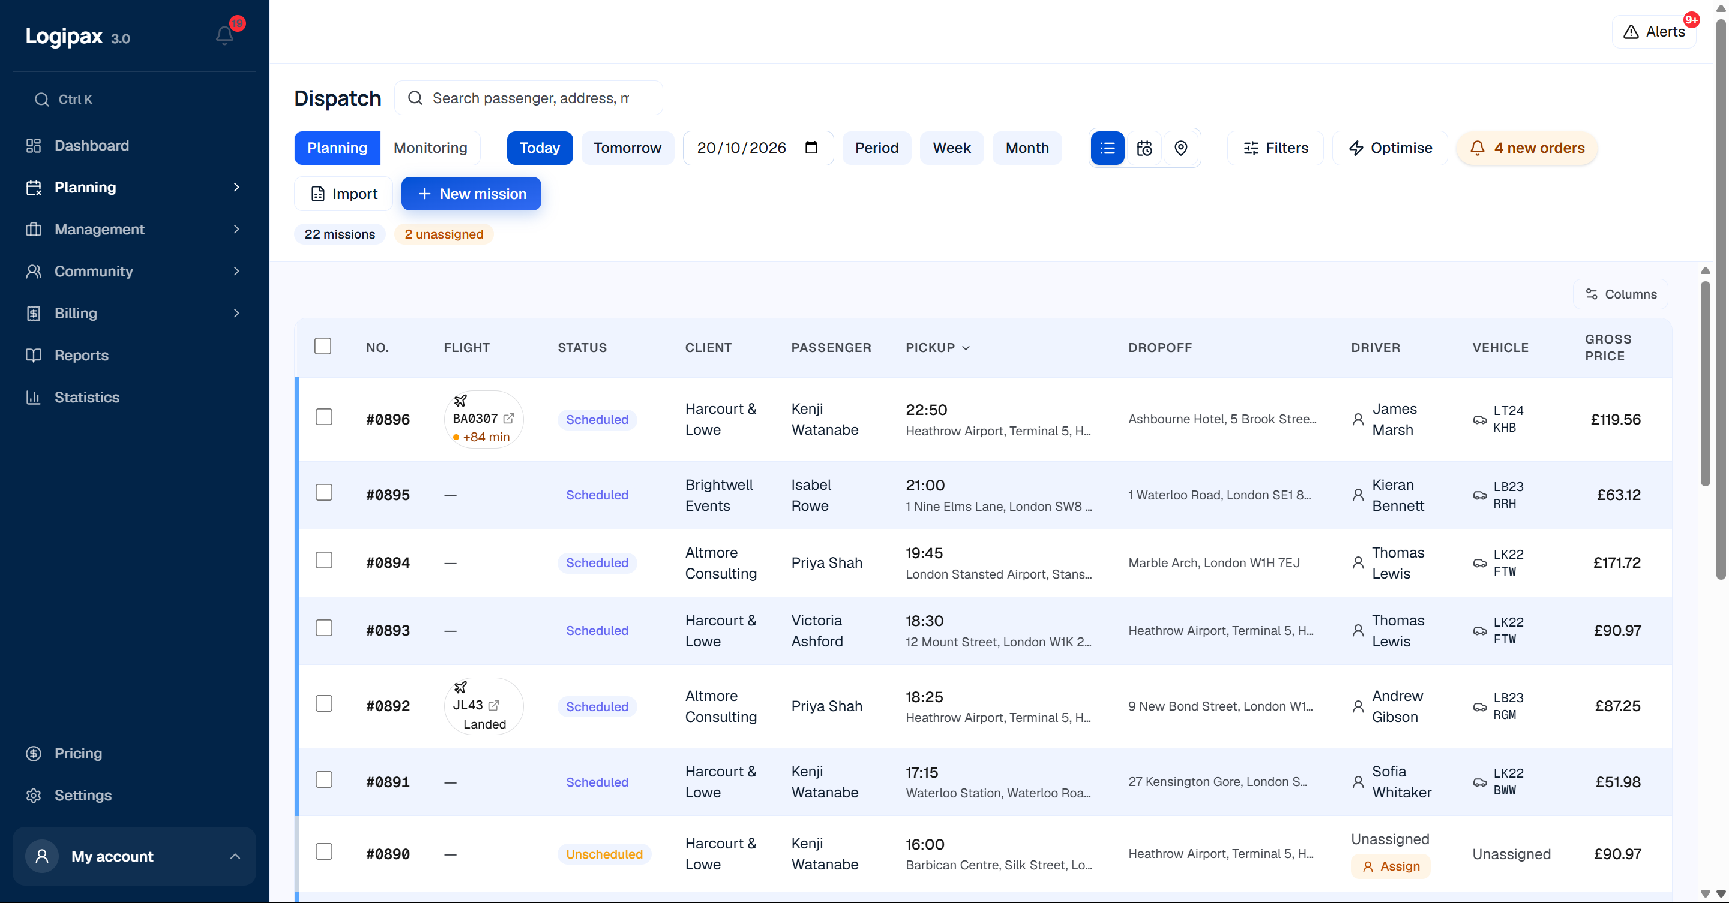This screenshot has width=1729, height=903.
Task: Expand the Community sidebar section
Action: point(236,271)
